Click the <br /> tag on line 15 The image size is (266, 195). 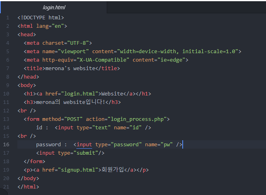tap(27, 136)
